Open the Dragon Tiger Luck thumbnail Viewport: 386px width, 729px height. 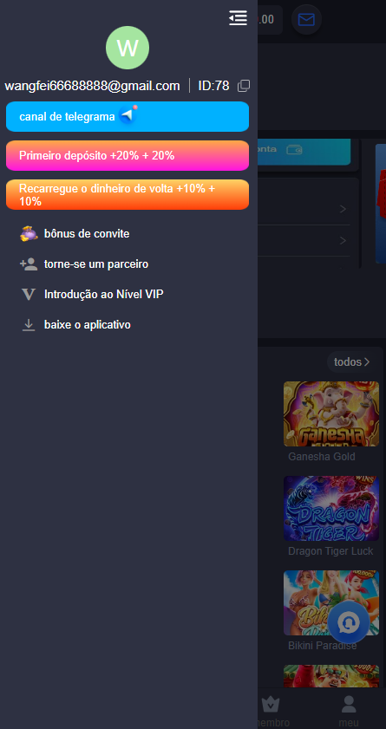click(331, 509)
